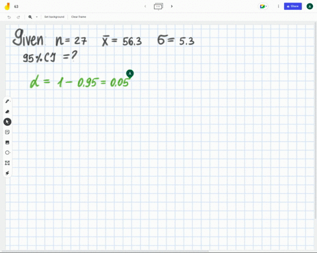This screenshot has height=253, width=317.
Task: Go to next frame arrow
Action: pyautogui.click(x=172, y=6)
